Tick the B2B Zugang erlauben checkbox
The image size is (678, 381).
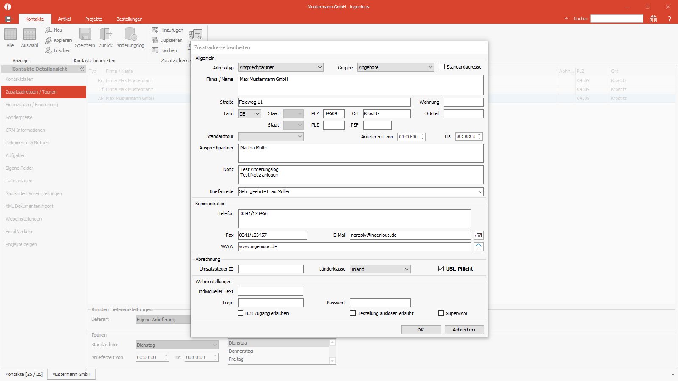tap(241, 313)
